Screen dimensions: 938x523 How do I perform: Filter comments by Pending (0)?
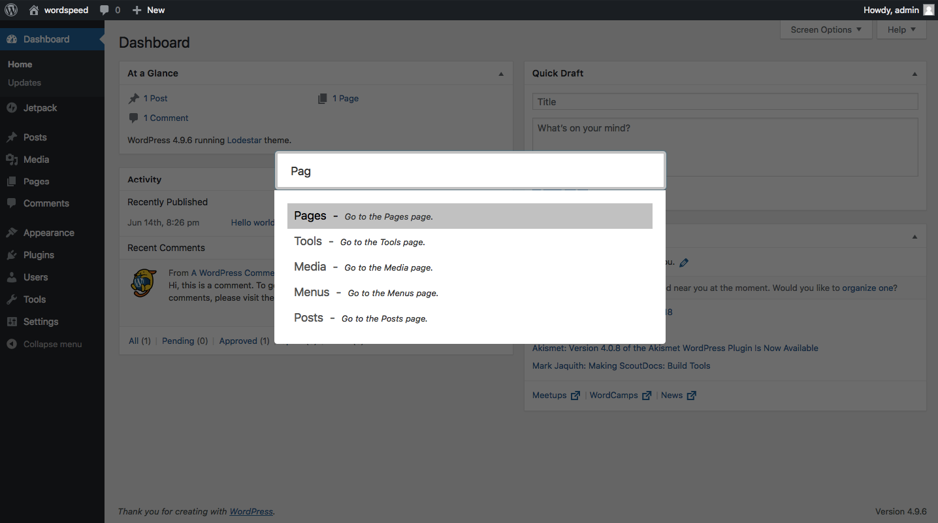185,341
